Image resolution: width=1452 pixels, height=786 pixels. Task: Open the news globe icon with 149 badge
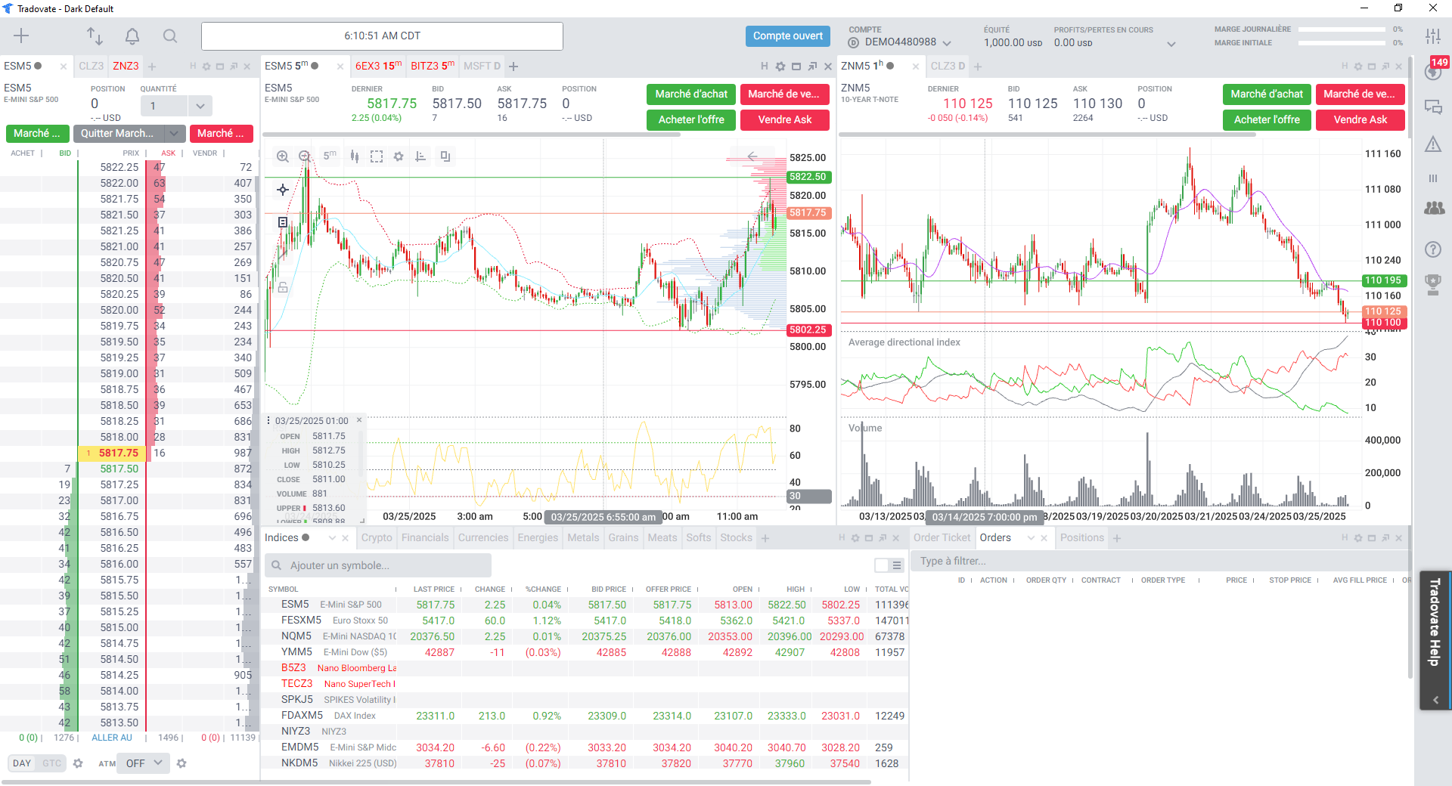pyautogui.click(x=1433, y=71)
